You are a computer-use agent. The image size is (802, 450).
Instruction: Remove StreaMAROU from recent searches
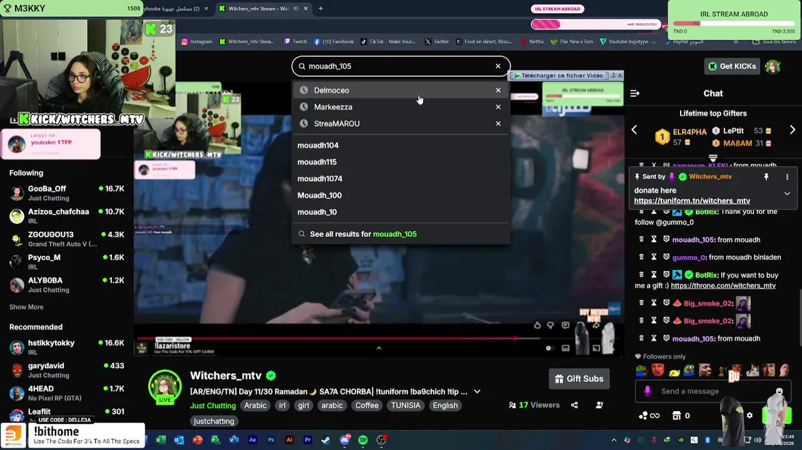pyautogui.click(x=498, y=124)
